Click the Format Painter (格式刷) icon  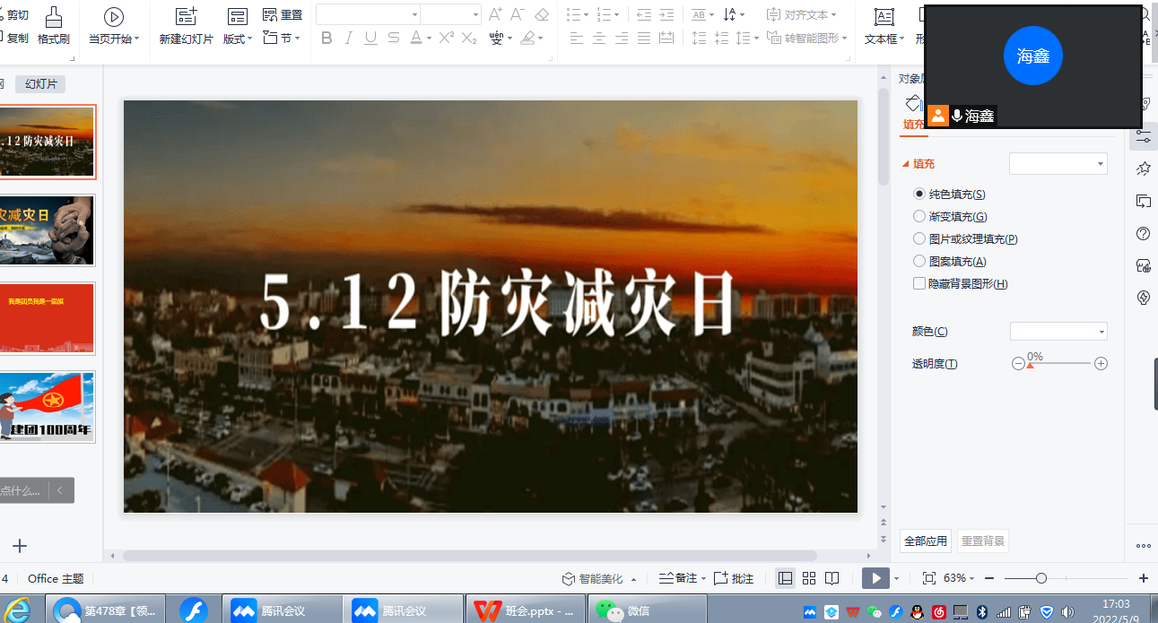click(53, 18)
